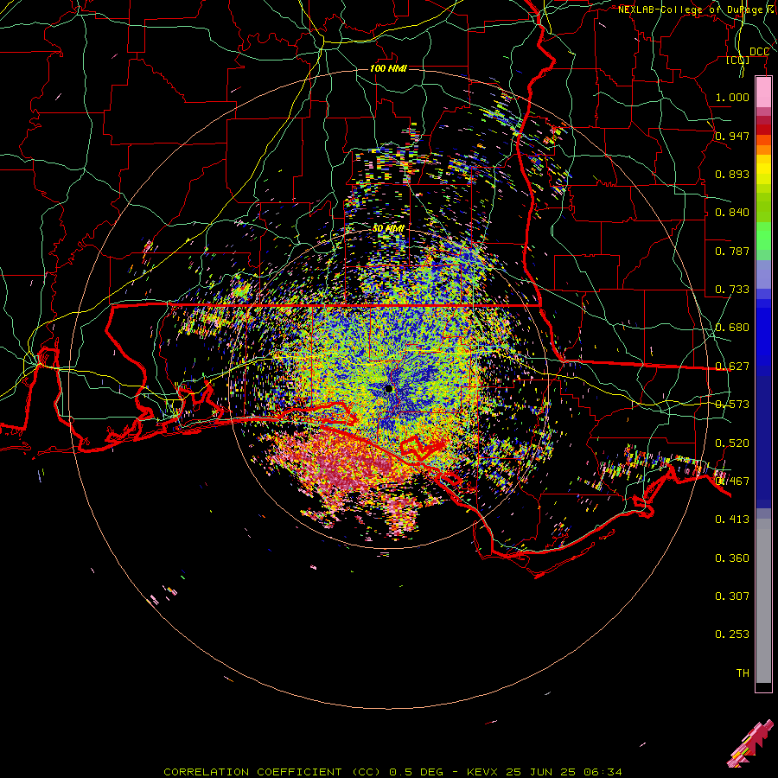Select the 0.307 legend value
The height and width of the screenshot is (778, 778).
click(x=732, y=596)
